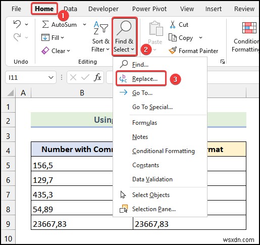The height and width of the screenshot is (245, 260).
Task: Switch to the View tab
Action: [187, 9]
